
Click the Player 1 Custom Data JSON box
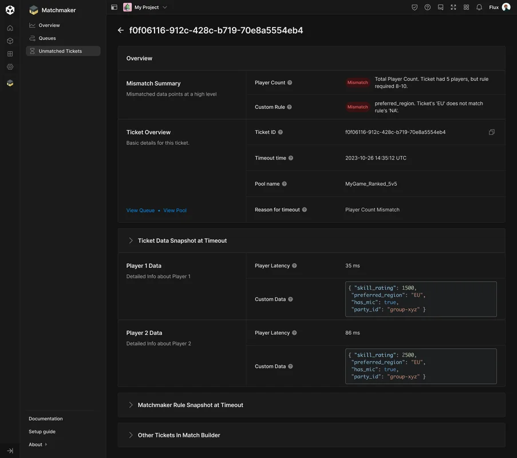click(421, 299)
